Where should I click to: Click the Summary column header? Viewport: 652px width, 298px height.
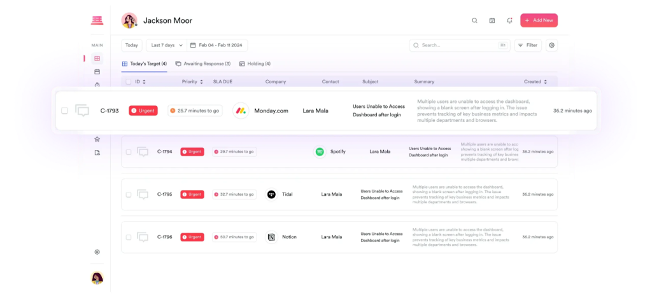click(424, 82)
